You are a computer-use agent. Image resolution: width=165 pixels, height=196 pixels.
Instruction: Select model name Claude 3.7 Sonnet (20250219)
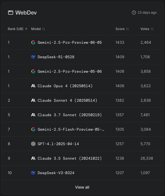(70, 115)
